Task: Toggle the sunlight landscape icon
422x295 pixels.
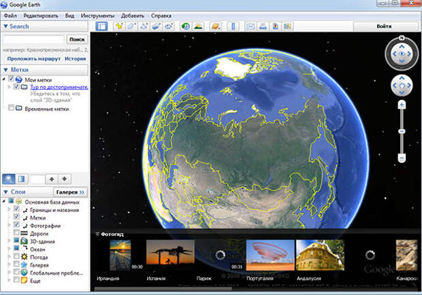Action: pos(198,26)
